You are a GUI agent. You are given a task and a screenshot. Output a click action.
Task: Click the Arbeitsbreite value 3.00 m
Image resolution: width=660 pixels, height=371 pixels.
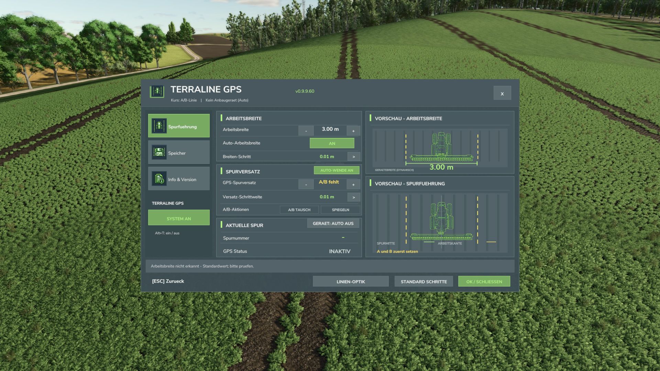click(x=330, y=129)
